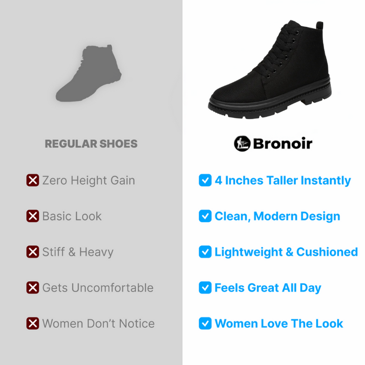This screenshot has height=365, width=365.
Task: Click the Women Love The Look text
Action: pos(279,323)
